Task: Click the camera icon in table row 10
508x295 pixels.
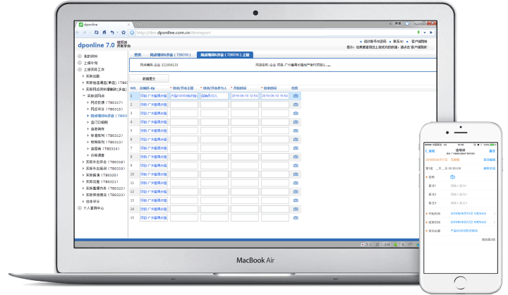Action: tap(296, 174)
